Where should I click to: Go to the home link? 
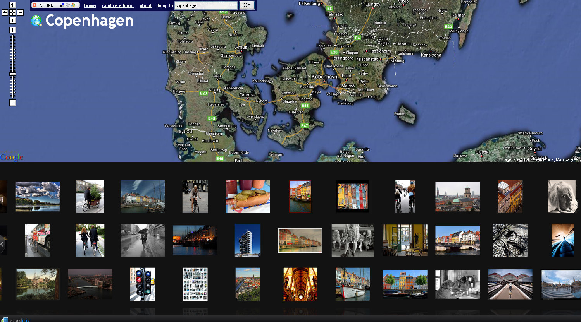(90, 5)
